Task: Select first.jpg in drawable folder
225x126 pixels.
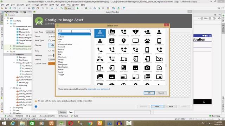Action: [x=22, y=57]
